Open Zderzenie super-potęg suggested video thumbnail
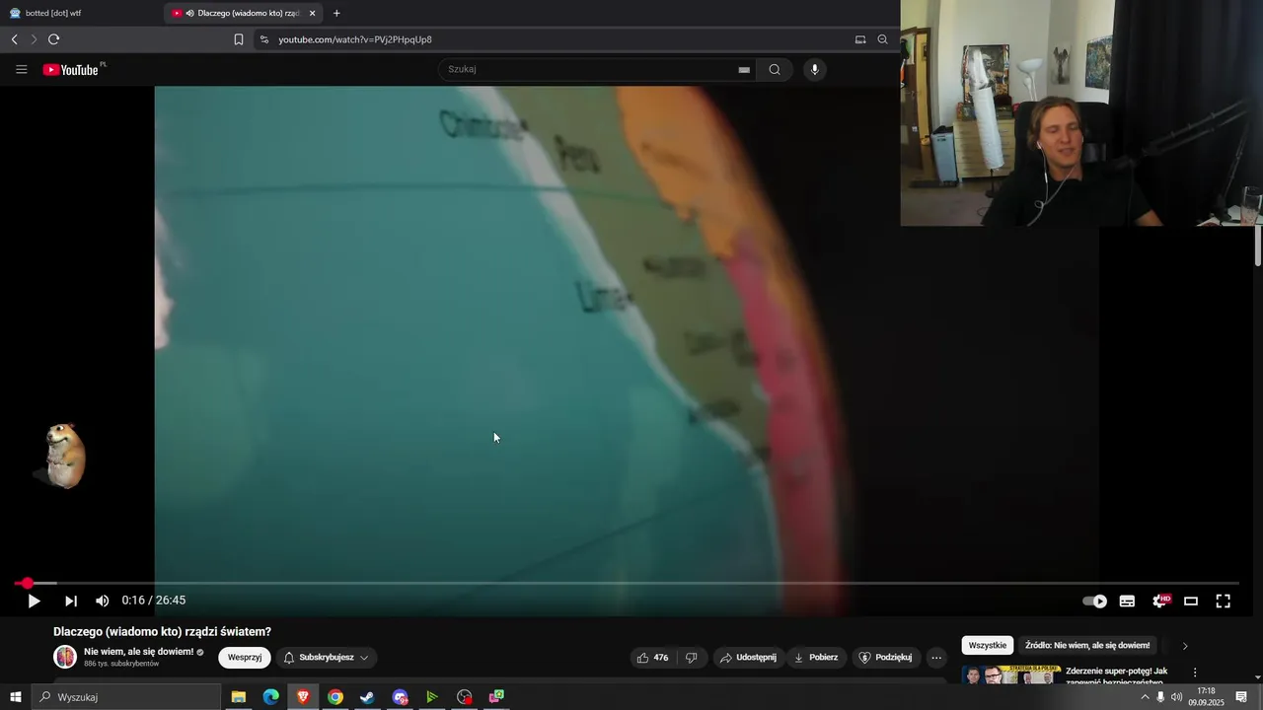 1009,676
